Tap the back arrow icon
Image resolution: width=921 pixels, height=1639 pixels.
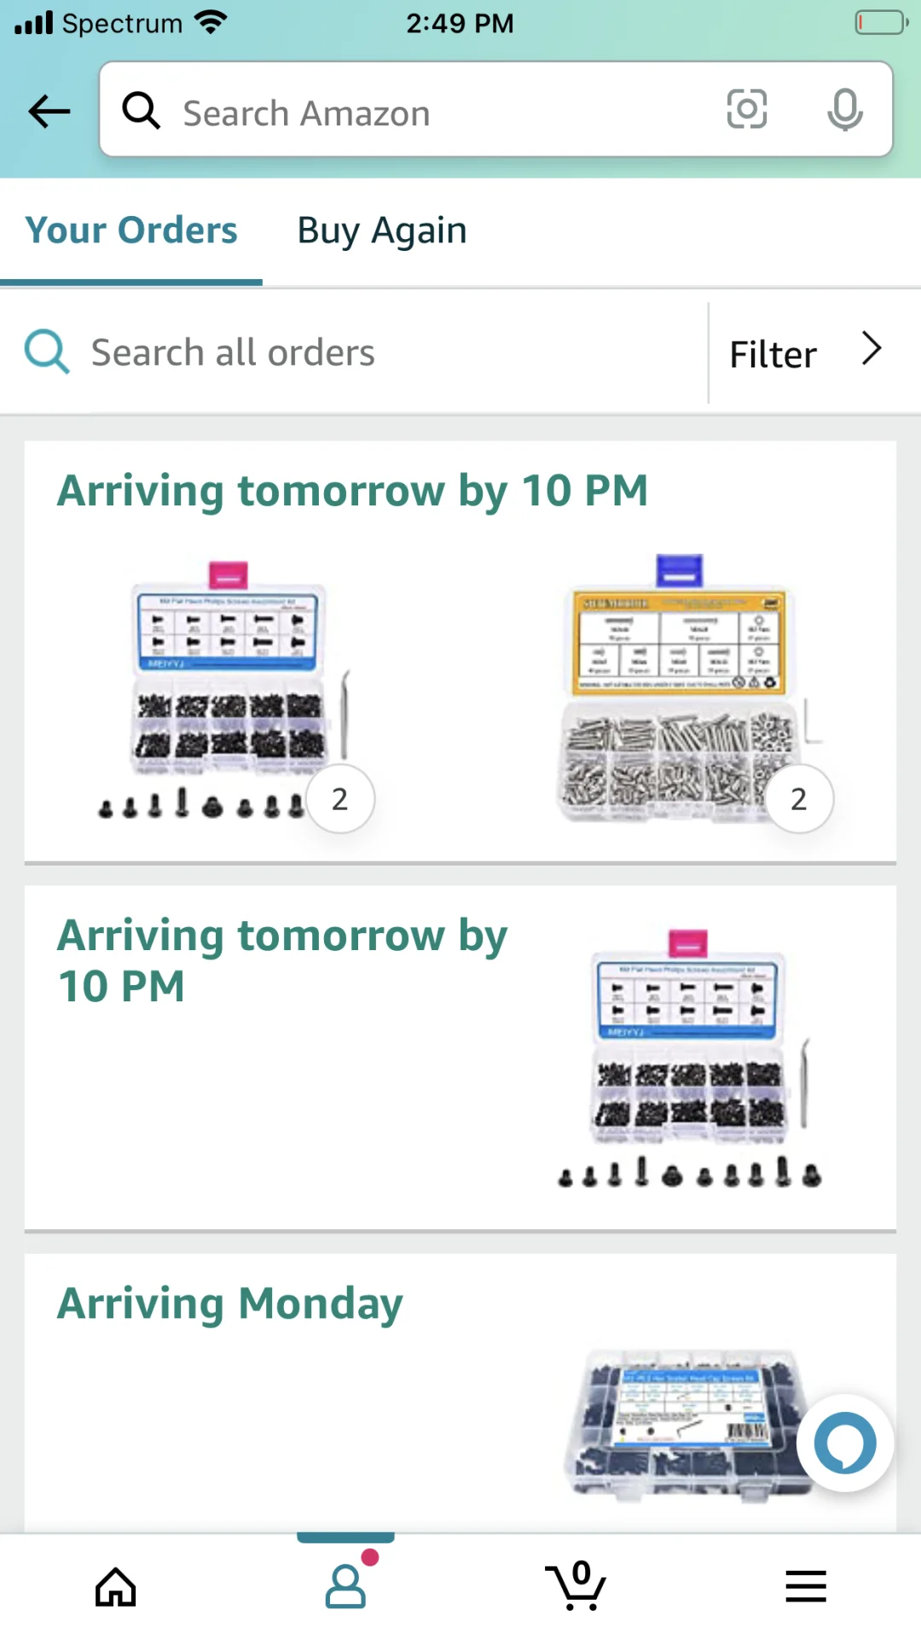click(49, 111)
